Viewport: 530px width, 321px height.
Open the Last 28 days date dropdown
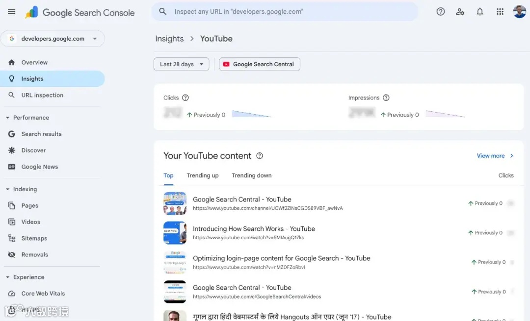[182, 64]
